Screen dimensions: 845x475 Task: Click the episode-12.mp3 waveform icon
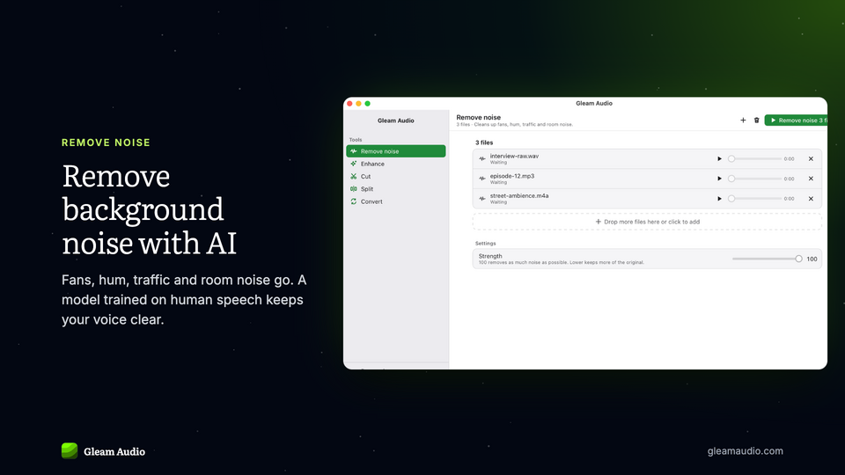tap(482, 179)
